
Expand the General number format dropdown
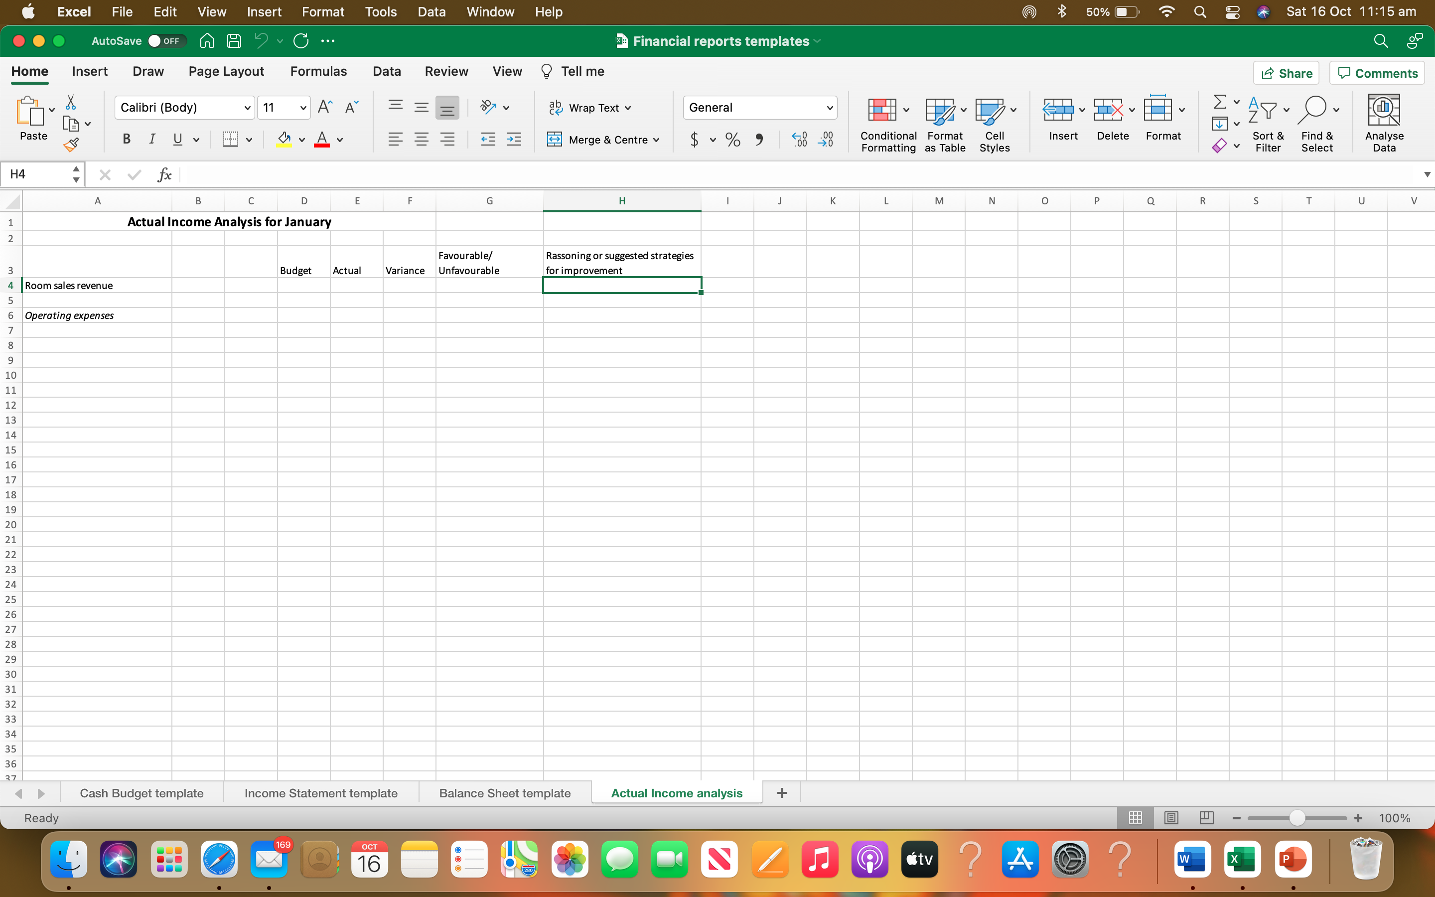[x=829, y=107]
